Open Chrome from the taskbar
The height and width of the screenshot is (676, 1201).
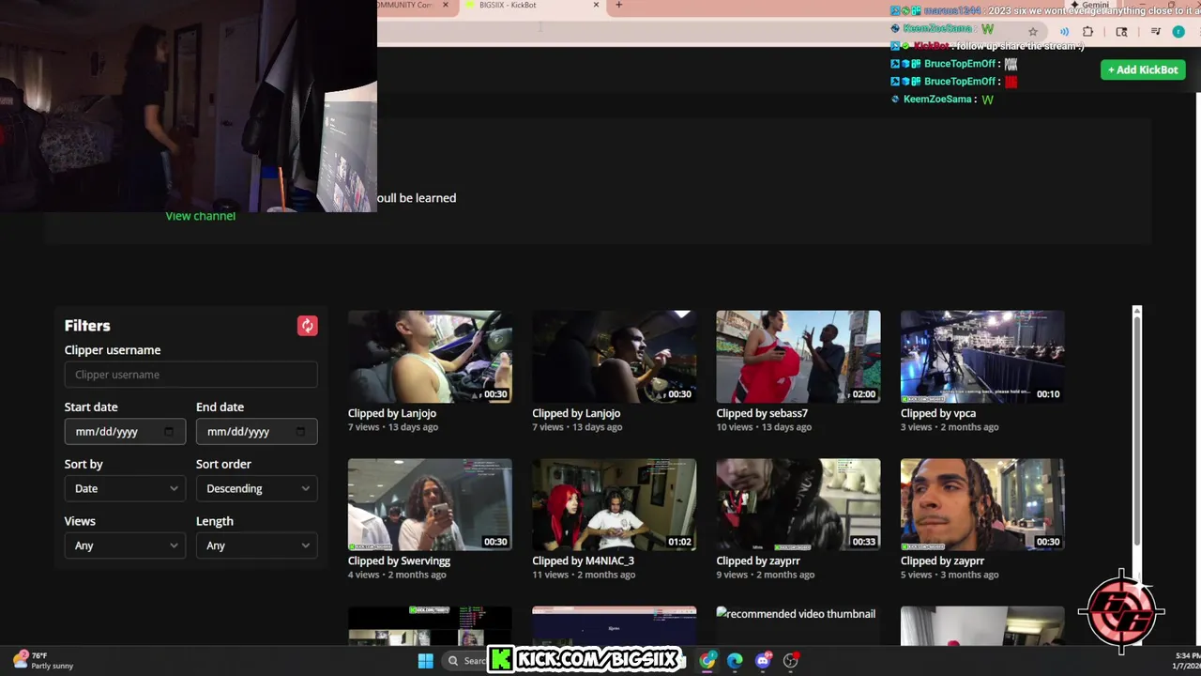click(x=707, y=661)
